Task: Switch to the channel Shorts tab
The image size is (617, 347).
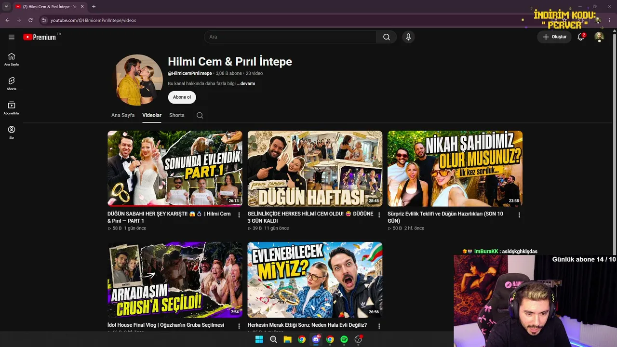Action: coord(177,115)
